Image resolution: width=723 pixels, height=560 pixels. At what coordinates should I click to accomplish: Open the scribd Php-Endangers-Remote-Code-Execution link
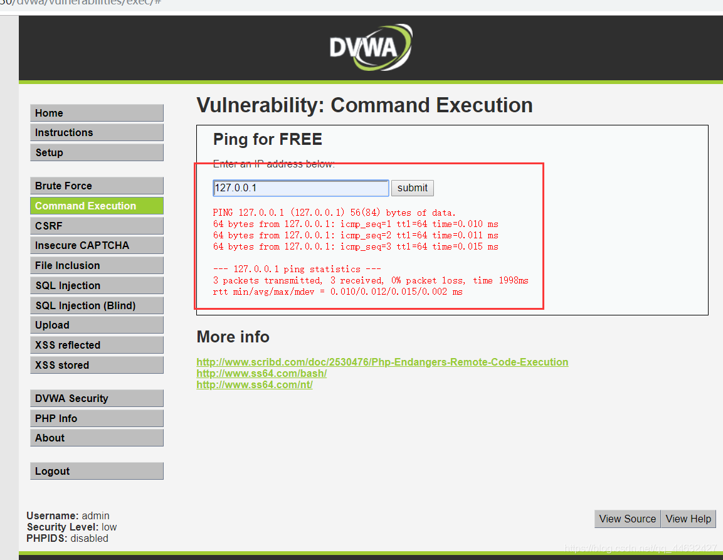coord(383,362)
